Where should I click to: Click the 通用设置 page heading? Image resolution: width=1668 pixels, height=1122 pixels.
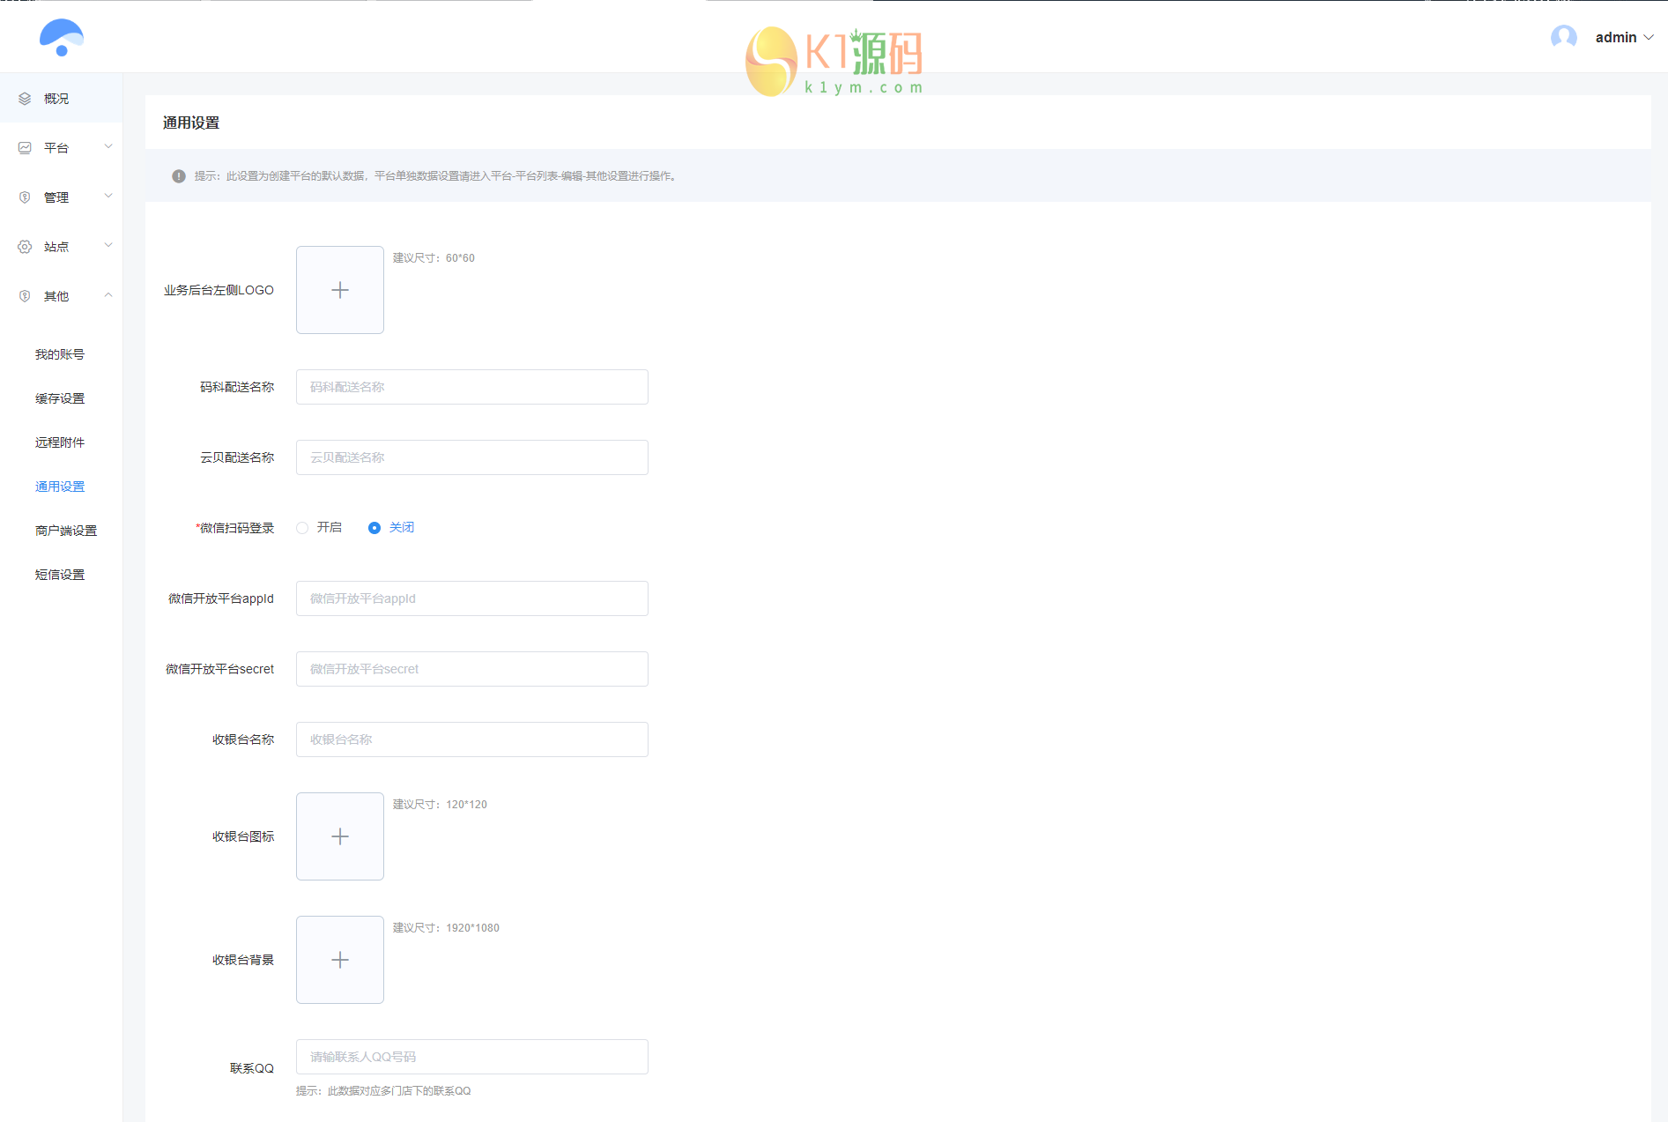pyautogui.click(x=191, y=123)
